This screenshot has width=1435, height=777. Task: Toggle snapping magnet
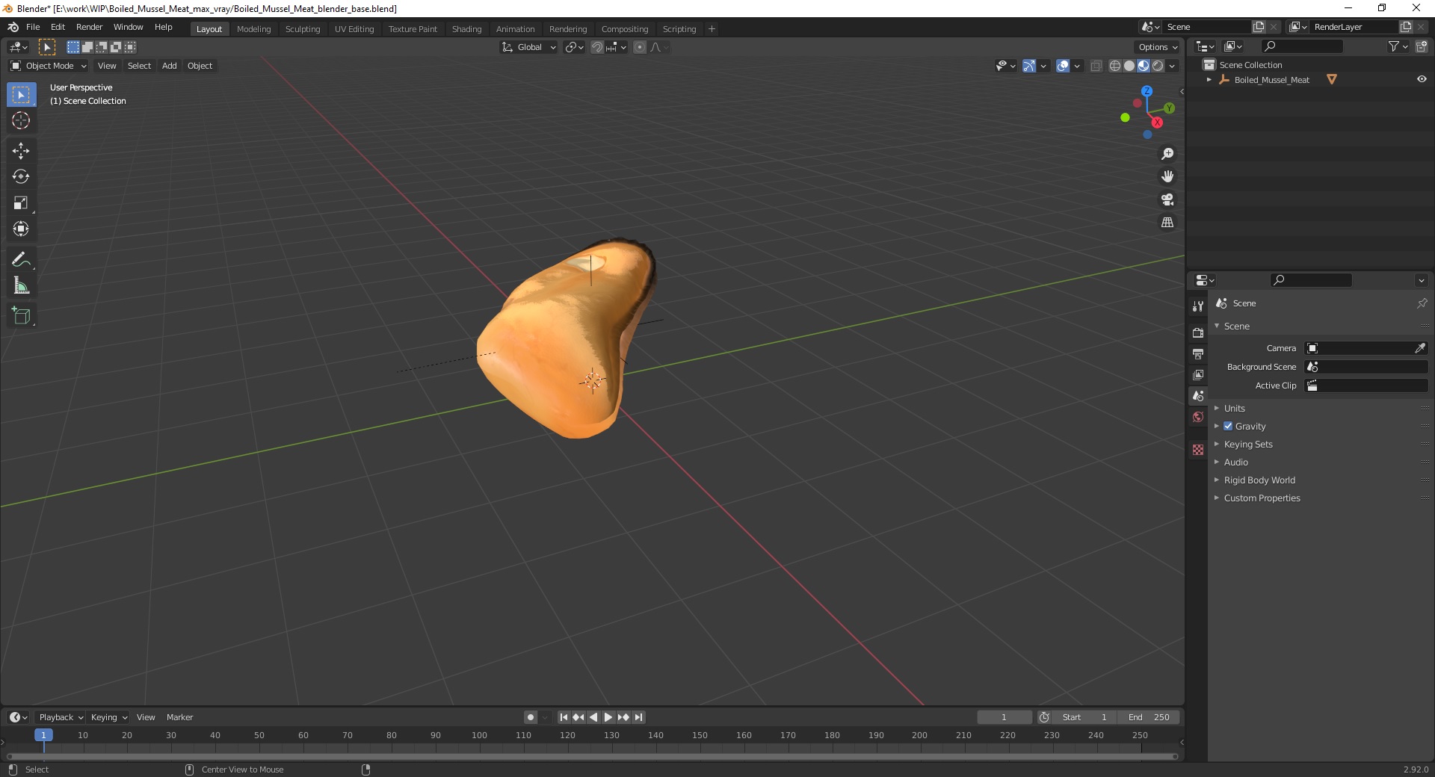(x=596, y=47)
